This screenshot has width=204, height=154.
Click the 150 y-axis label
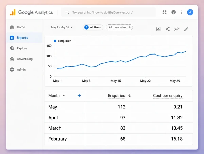[x=49, y=46]
